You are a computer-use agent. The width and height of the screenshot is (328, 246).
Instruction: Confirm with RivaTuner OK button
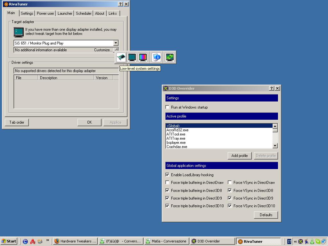[90, 122]
